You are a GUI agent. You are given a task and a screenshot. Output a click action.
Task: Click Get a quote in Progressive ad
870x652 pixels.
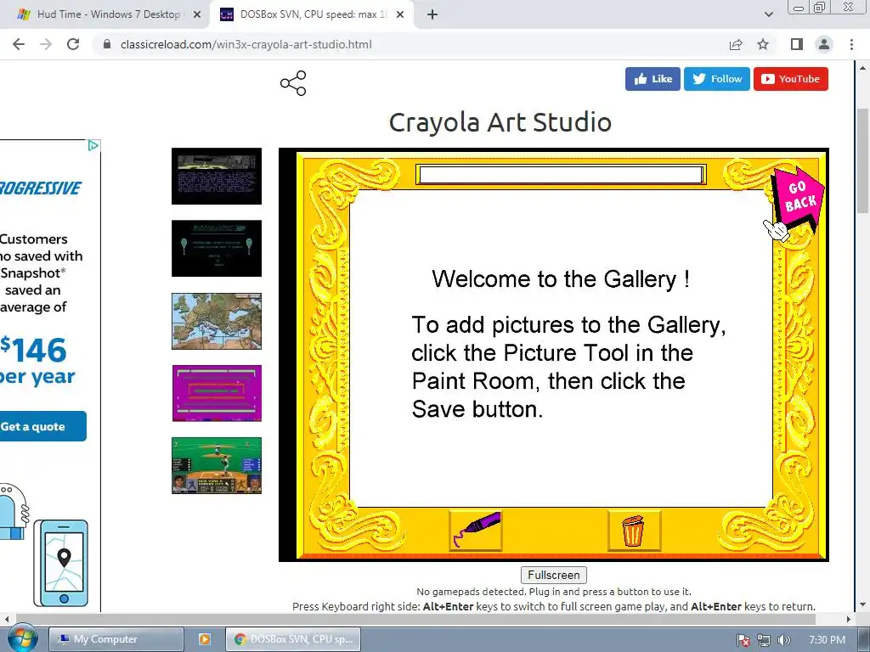point(42,426)
